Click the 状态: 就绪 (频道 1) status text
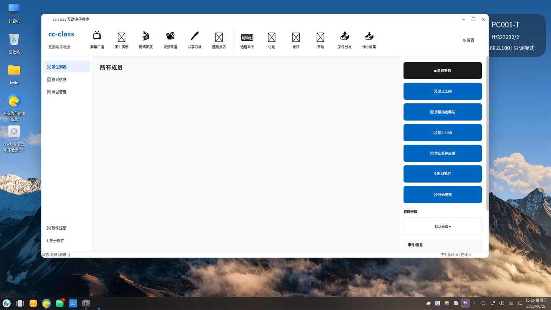 (56, 255)
